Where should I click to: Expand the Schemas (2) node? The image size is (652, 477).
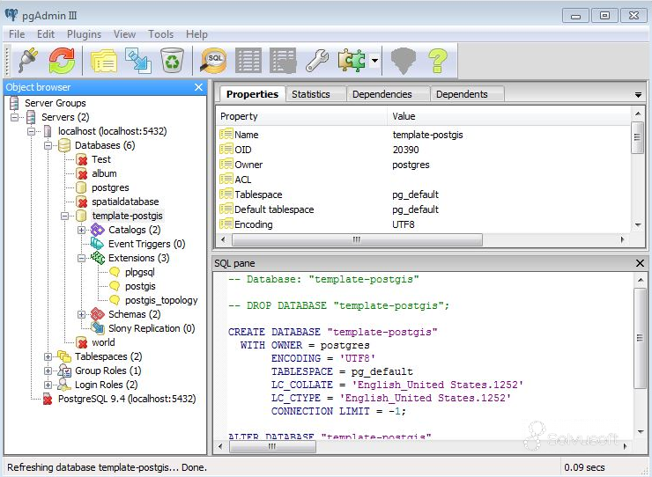coord(81,314)
